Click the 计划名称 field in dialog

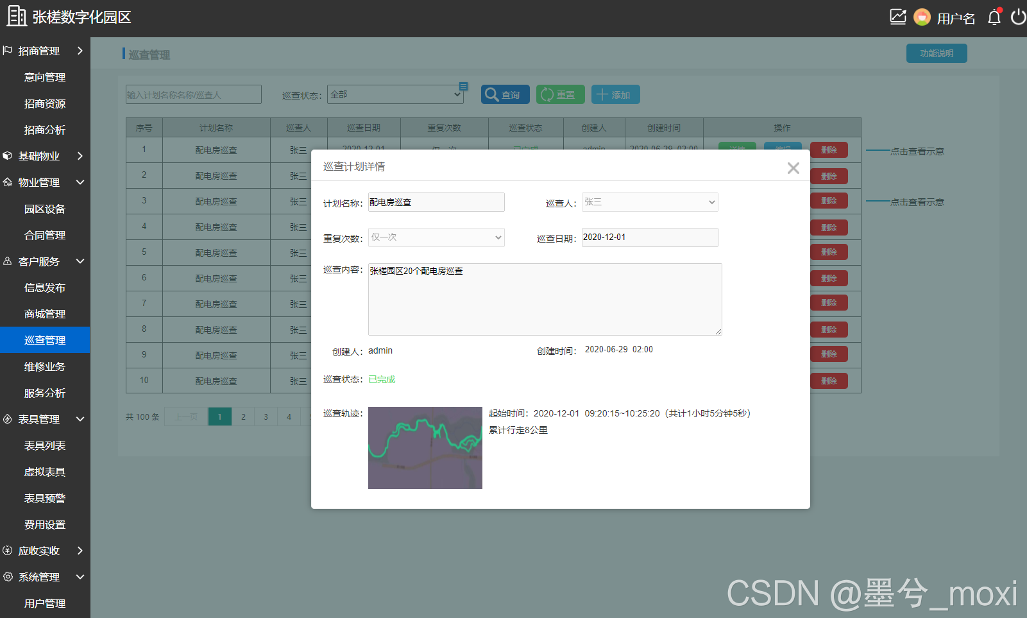pos(436,202)
